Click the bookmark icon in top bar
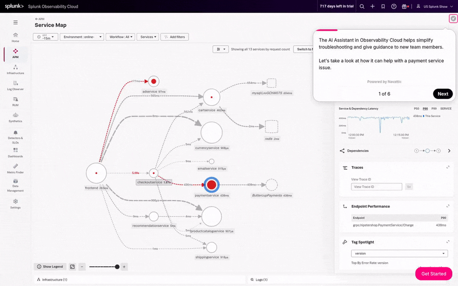This screenshot has width=458, height=286. coord(383,6)
